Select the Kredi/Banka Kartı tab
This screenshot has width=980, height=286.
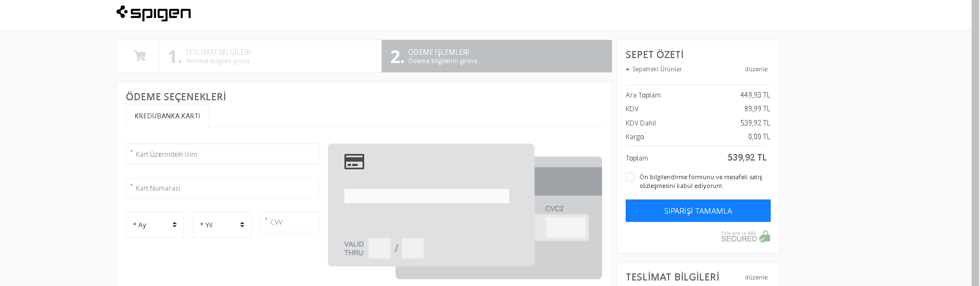168,116
